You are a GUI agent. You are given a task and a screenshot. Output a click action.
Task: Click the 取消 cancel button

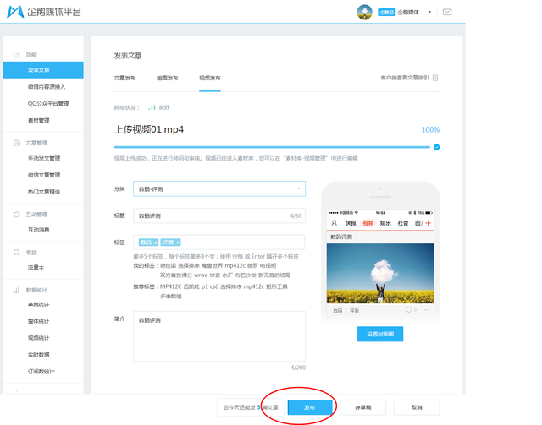pos(416,407)
